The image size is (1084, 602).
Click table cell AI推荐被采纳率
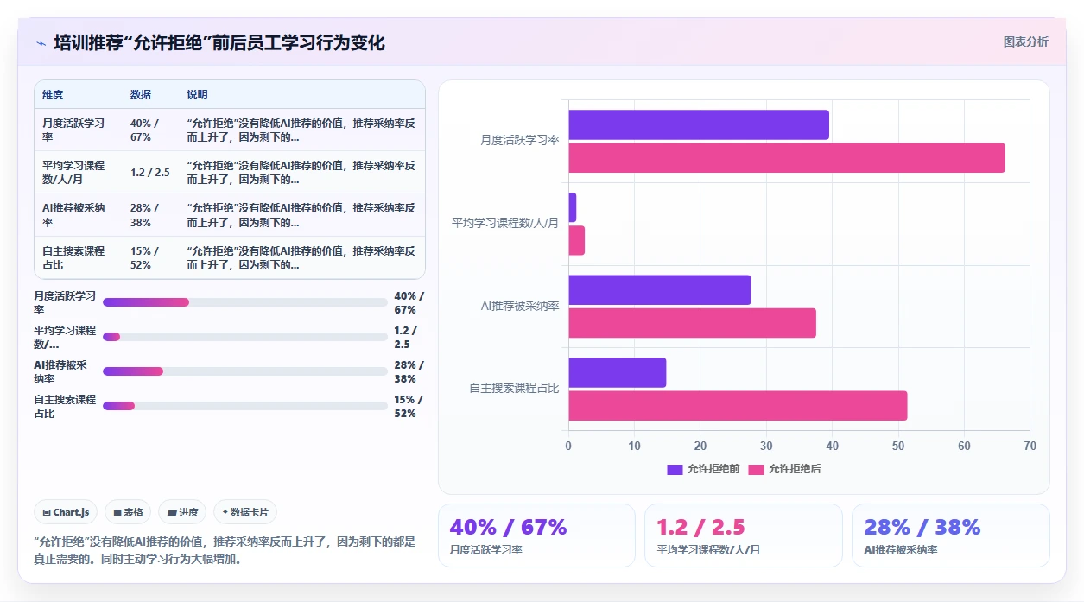(x=73, y=215)
